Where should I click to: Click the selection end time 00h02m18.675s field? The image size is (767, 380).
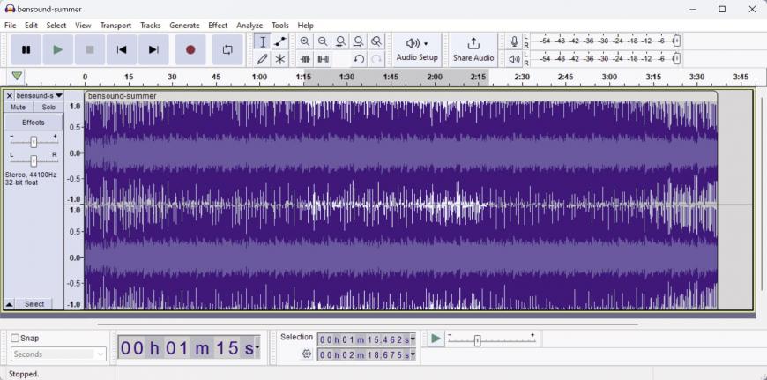(363, 354)
